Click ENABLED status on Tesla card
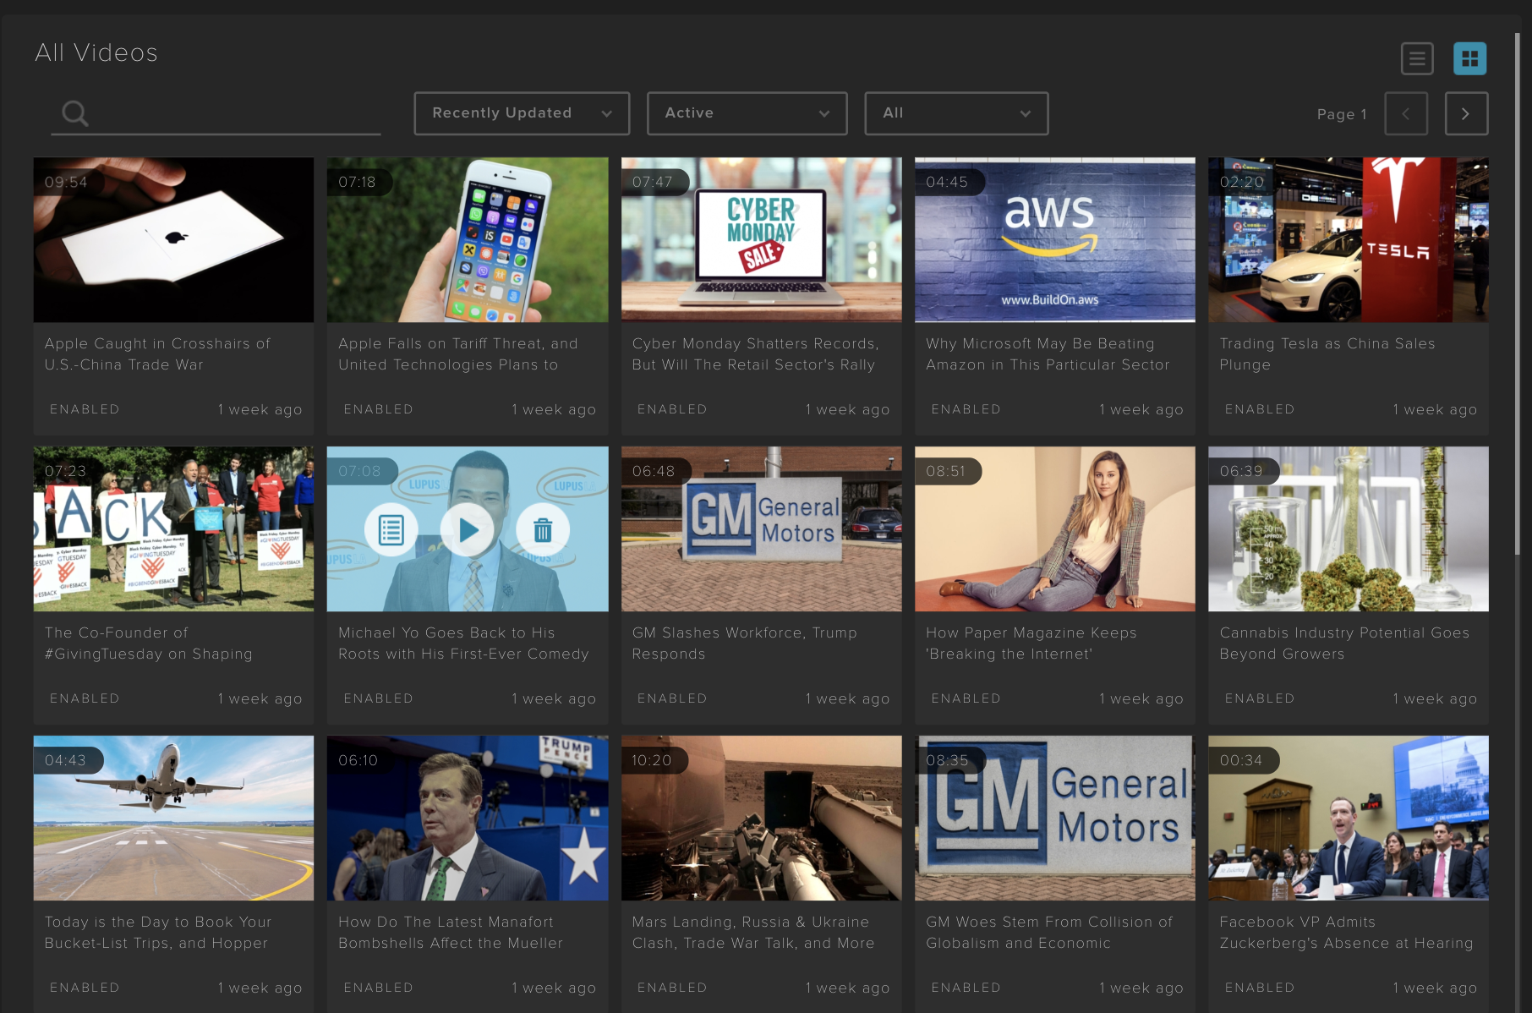The image size is (1532, 1013). click(x=1260, y=409)
